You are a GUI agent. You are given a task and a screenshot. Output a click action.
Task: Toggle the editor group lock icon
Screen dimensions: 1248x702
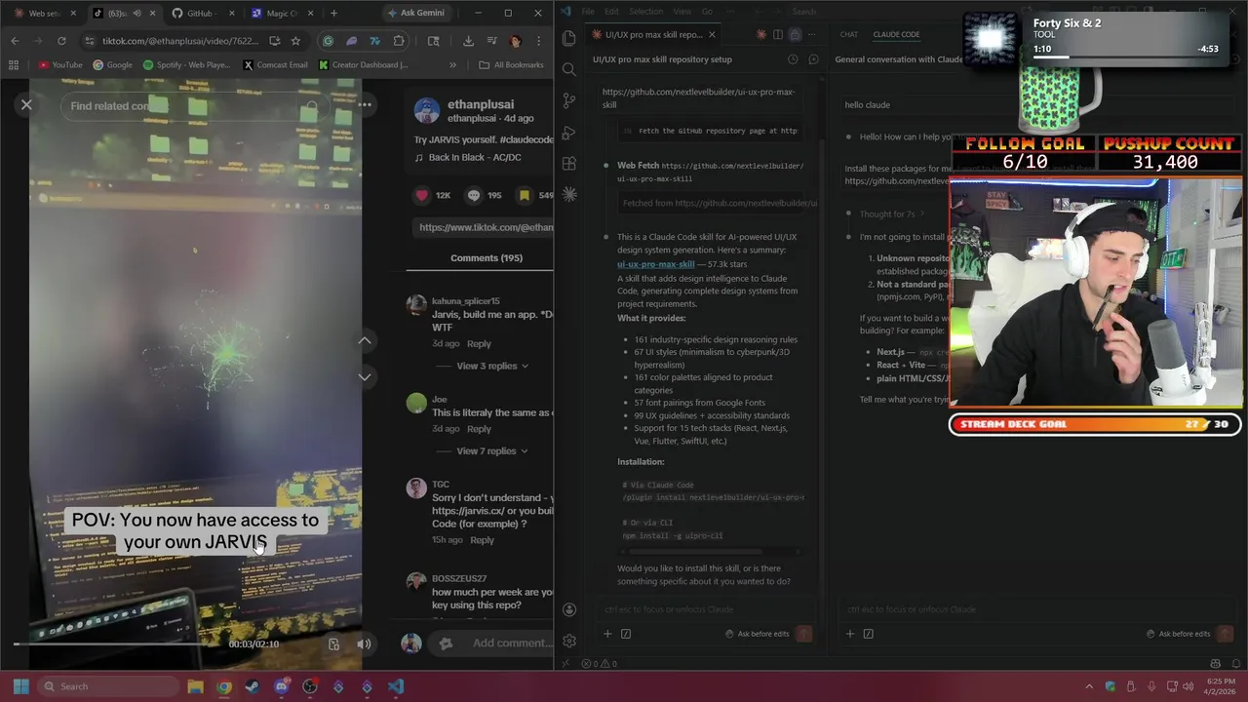795,34
